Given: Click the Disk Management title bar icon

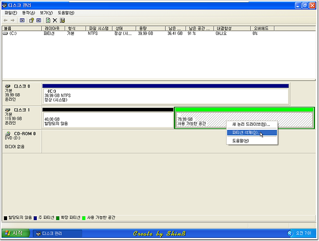Looking at the screenshot, I should (x=4, y=5).
